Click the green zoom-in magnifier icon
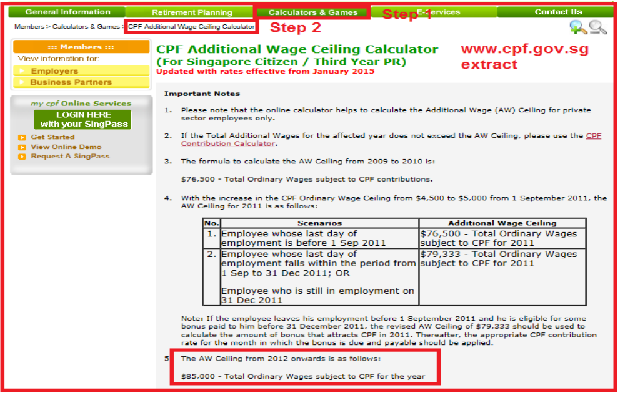618x393 pixels. click(x=577, y=27)
